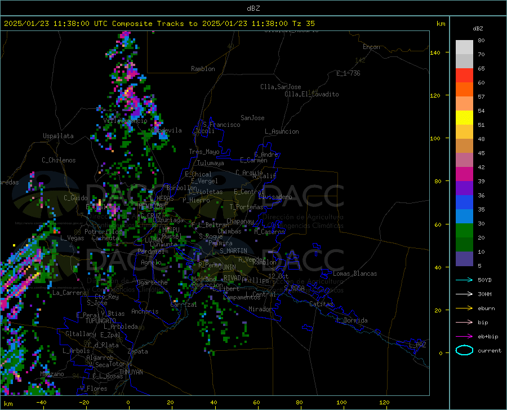Click the 'Uspallata' map label
Viewport: 507px width, 410px height.
click(58, 136)
